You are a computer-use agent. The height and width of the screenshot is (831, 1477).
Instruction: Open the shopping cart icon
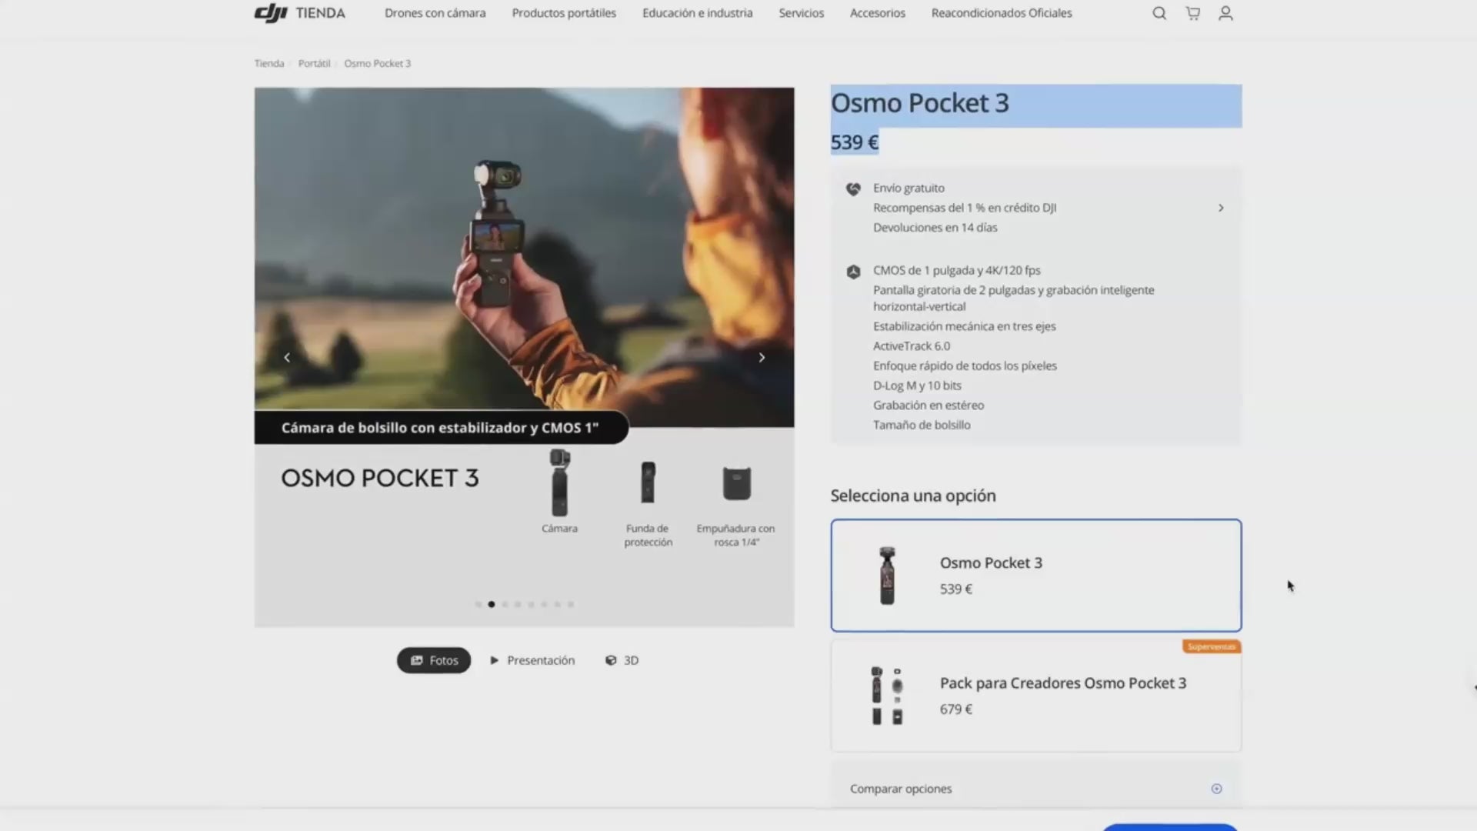click(1193, 13)
